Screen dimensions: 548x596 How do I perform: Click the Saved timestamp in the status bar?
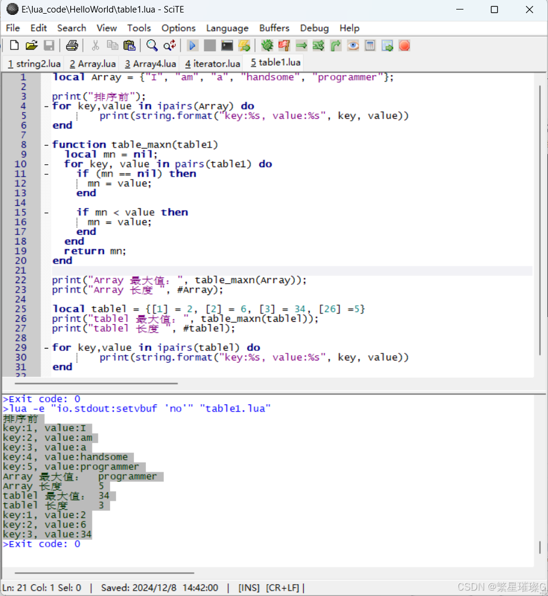pyautogui.click(x=160, y=588)
